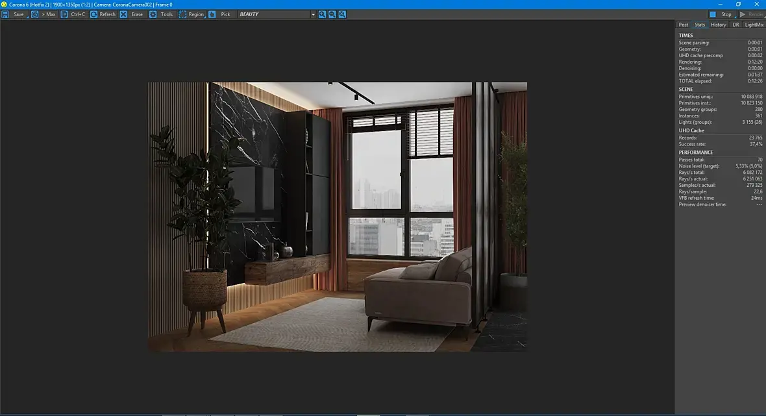Open the Tools menu label
Image resolution: width=766 pixels, height=416 pixels.
coord(167,15)
